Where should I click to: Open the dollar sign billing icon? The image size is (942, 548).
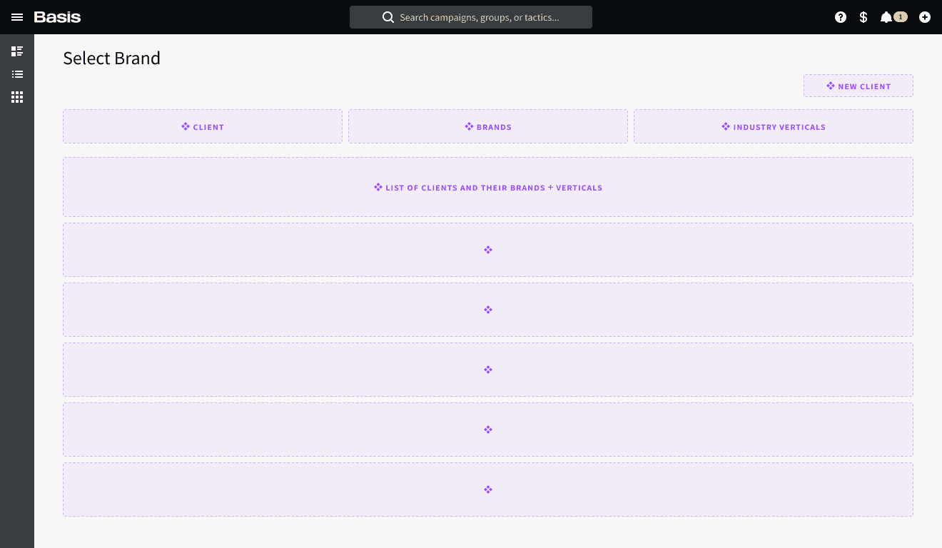863,17
